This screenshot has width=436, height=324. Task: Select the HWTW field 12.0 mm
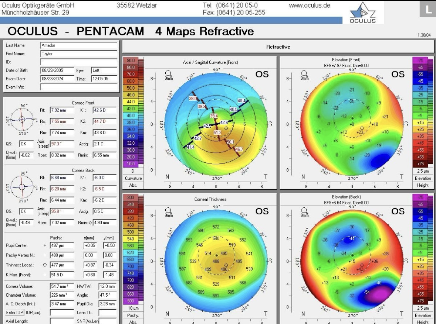pyautogui.click(x=108, y=286)
